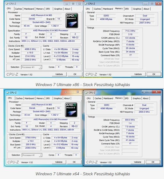
Task: Click Validate in x86 CPU window
Action: click(x=59, y=74)
